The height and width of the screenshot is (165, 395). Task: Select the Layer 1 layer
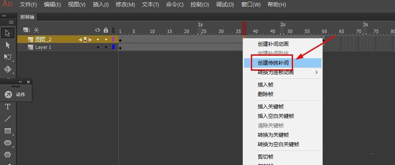click(x=43, y=47)
